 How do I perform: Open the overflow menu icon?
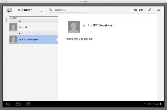click(159, 10)
